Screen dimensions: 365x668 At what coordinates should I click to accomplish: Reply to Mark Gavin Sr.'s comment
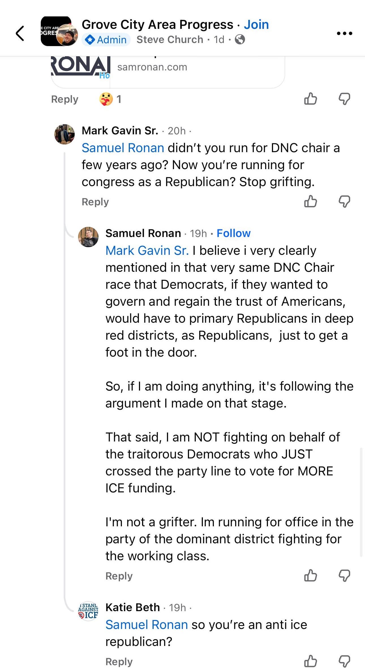(x=95, y=202)
